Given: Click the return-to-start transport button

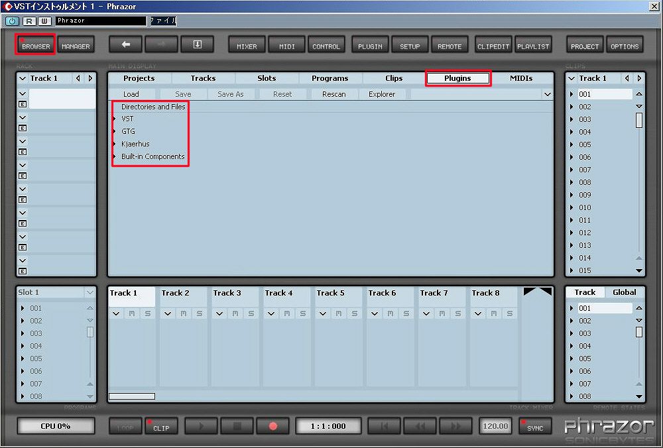Looking at the screenshot, I should [x=384, y=426].
